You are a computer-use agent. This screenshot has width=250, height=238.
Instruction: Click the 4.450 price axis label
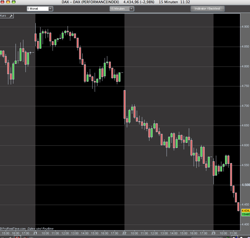tap(245, 204)
